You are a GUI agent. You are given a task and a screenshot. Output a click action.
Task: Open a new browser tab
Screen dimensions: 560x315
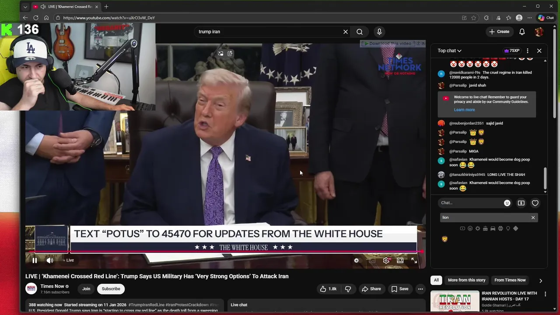[x=106, y=7]
